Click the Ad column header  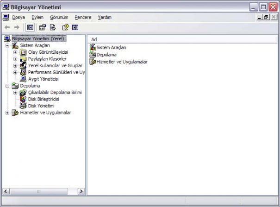pyautogui.click(x=182, y=39)
